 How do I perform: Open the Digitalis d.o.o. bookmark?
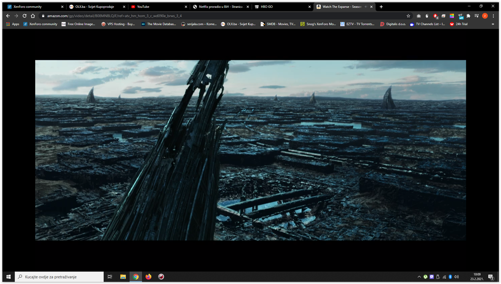click(x=393, y=24)
